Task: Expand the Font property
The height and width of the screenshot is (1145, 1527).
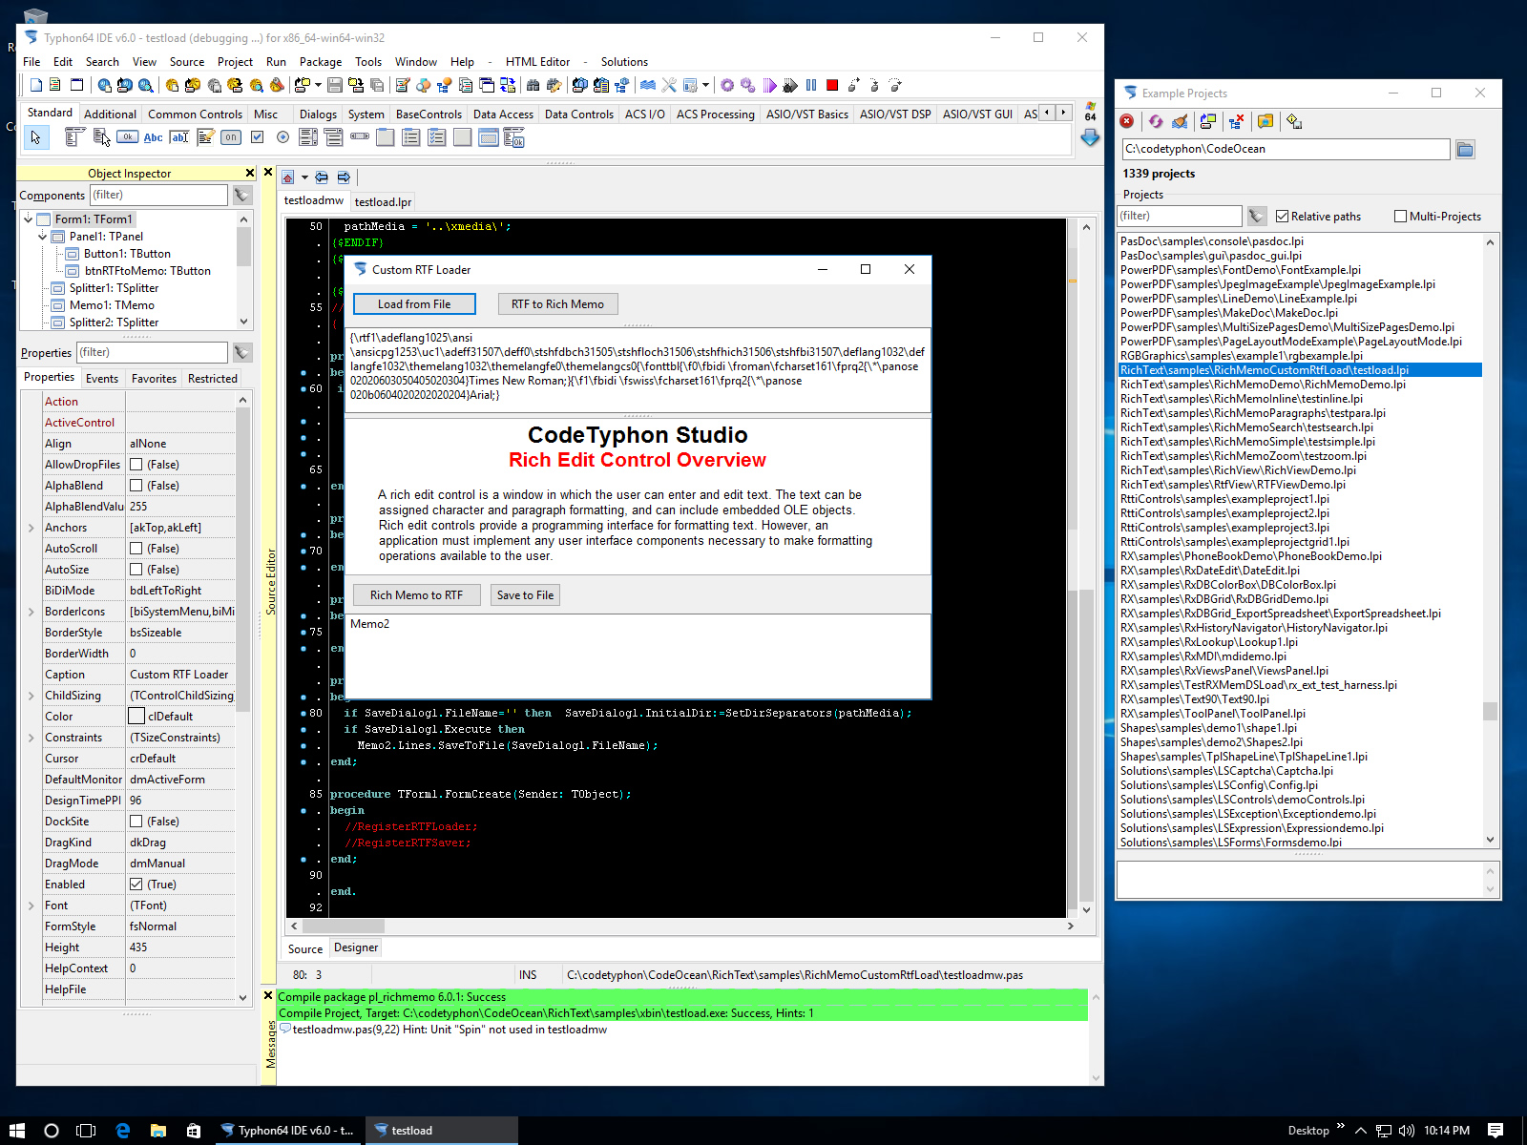Action: click(31, 906)
